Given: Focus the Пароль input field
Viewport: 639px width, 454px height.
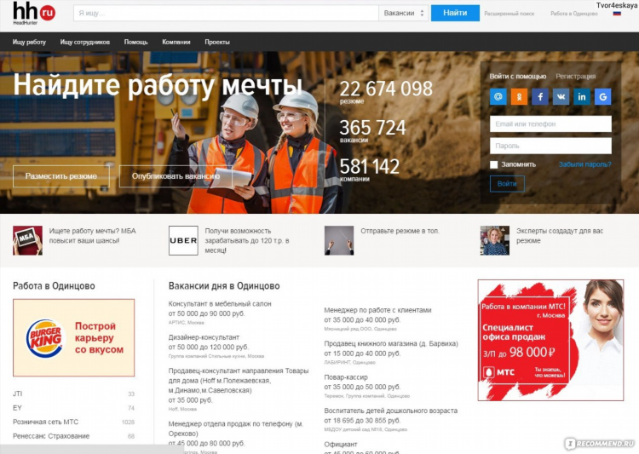Looking at the screenshot, I should 550,146.
